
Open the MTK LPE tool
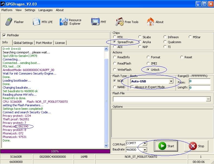(x=42, y=22)
